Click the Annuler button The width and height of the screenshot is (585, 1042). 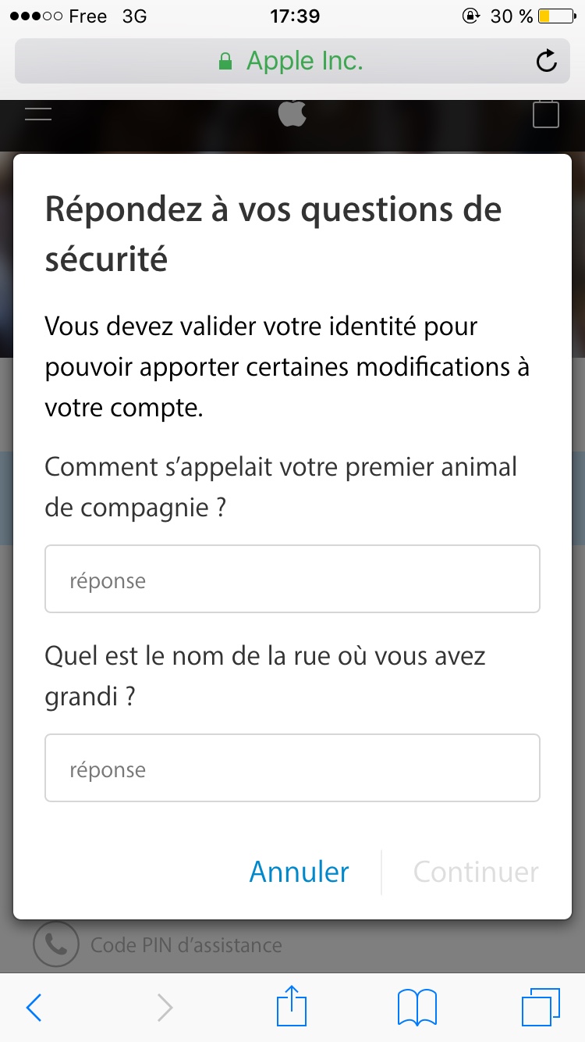(299, 872)
